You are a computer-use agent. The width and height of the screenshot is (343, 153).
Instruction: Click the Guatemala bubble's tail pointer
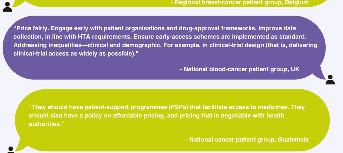point(21,144)
